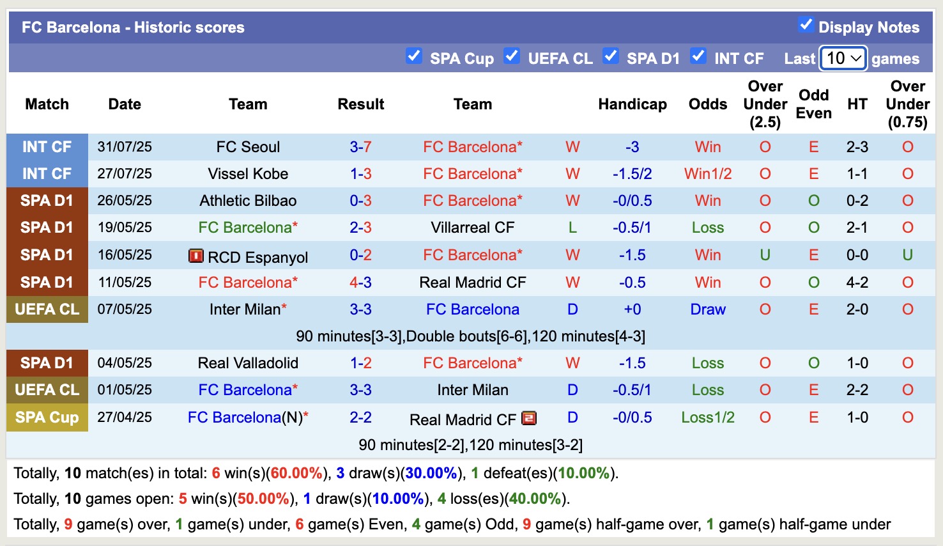Open the Villarreal CF team page
This screenshot has width=943, height=546.
pos(472,228)
